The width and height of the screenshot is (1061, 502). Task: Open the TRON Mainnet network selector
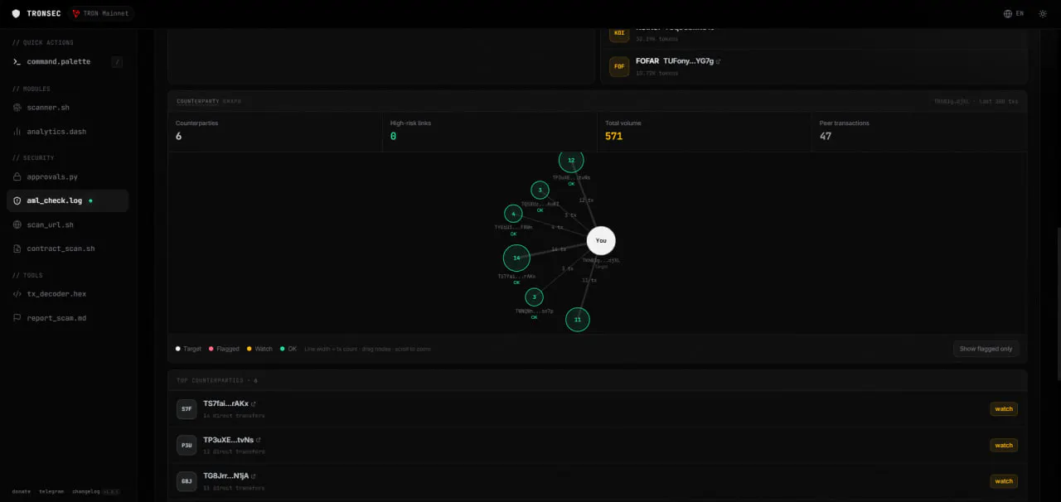[x=101, y=13]
